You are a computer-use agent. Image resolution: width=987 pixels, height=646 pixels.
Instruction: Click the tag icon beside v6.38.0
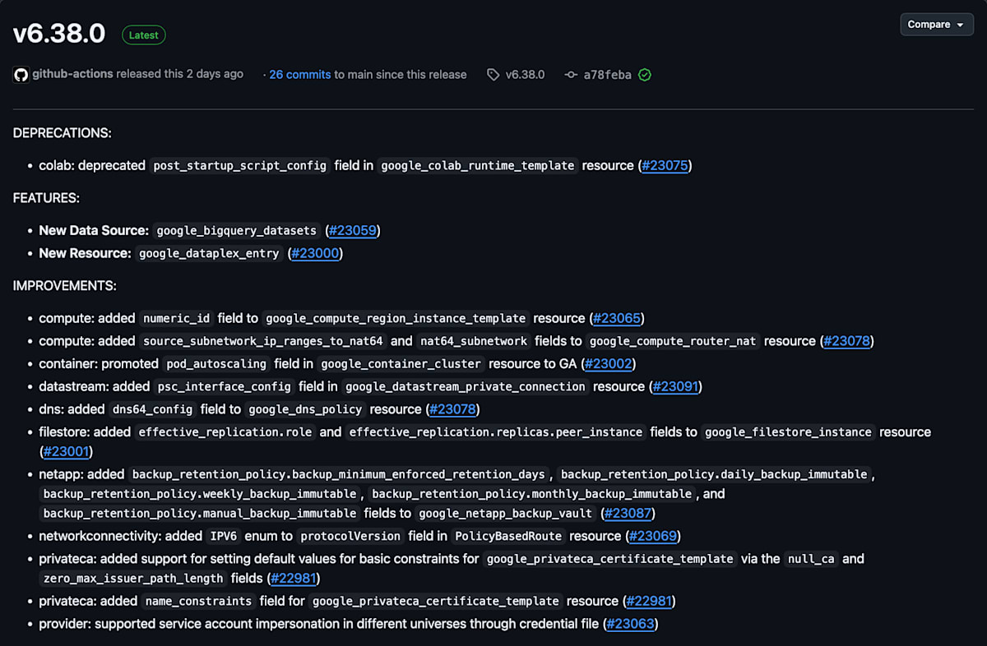[493, 75]
